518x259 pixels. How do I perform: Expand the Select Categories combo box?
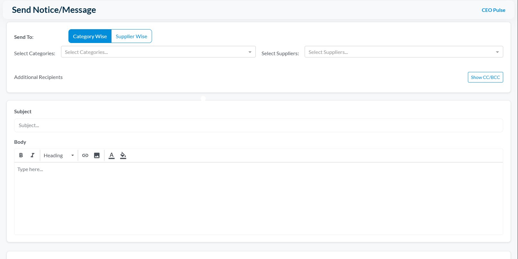point(154,52)
